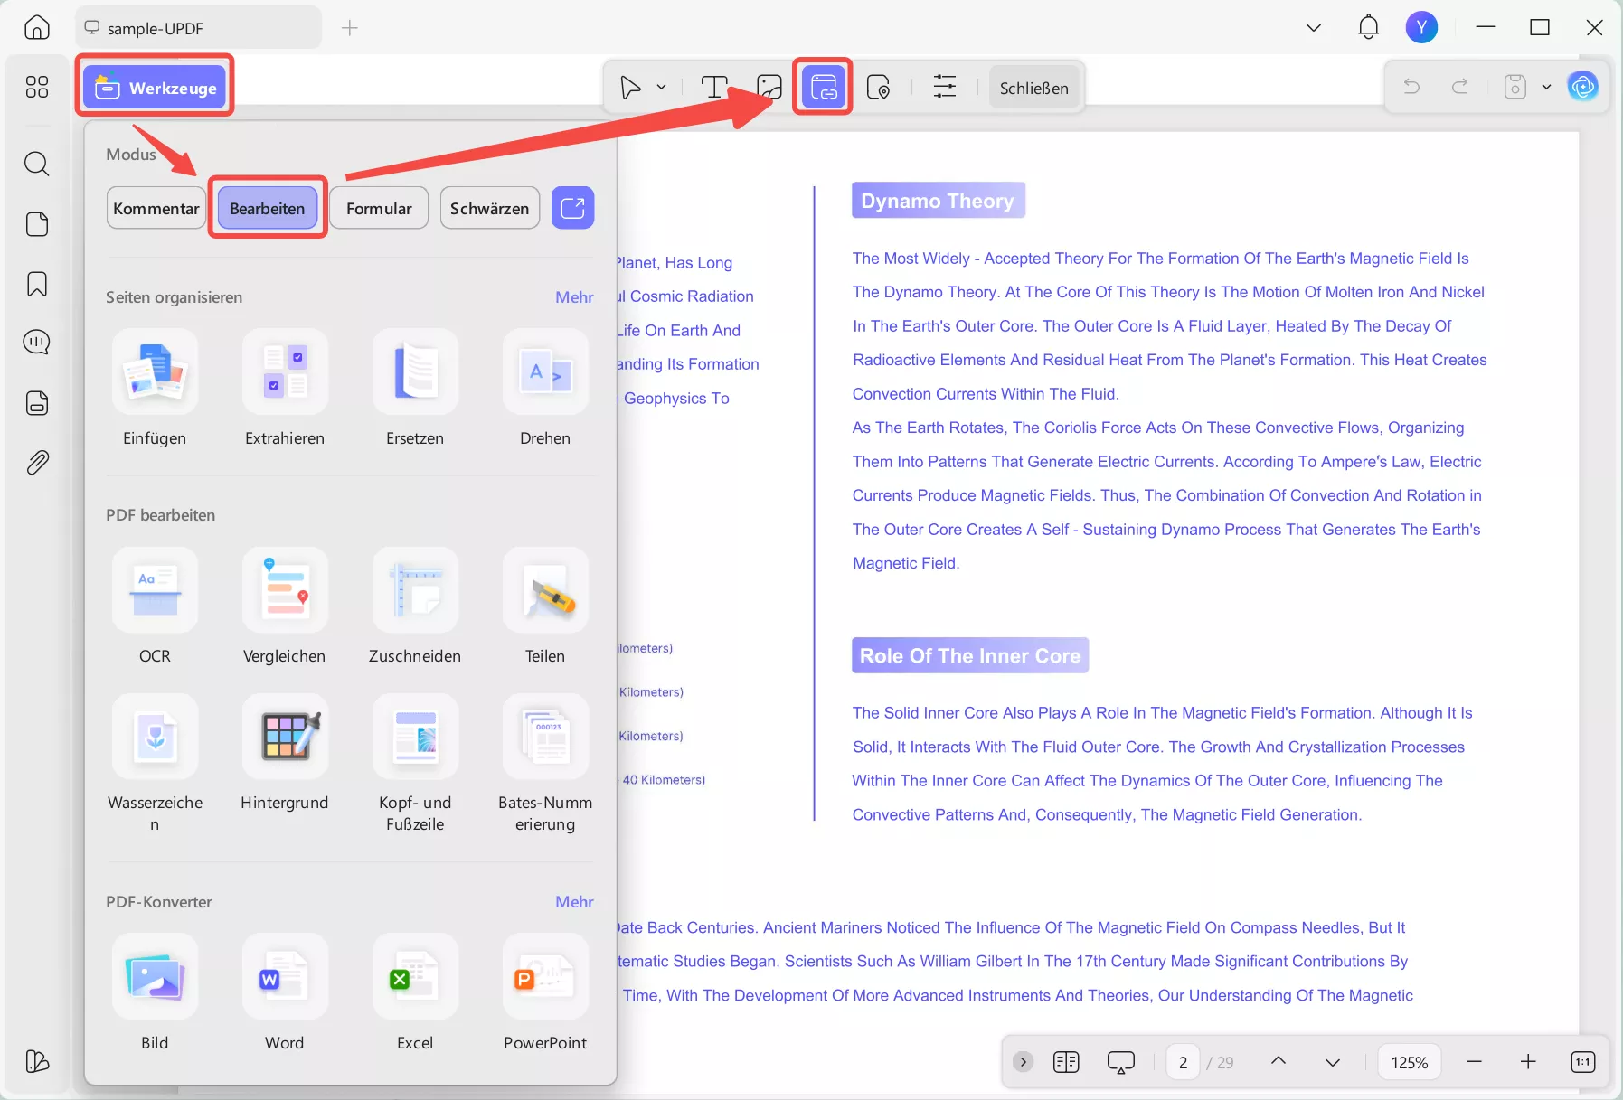
Task: Switch the page view layout mode
Action: pyautogui.click(x=1067, y=1062)
